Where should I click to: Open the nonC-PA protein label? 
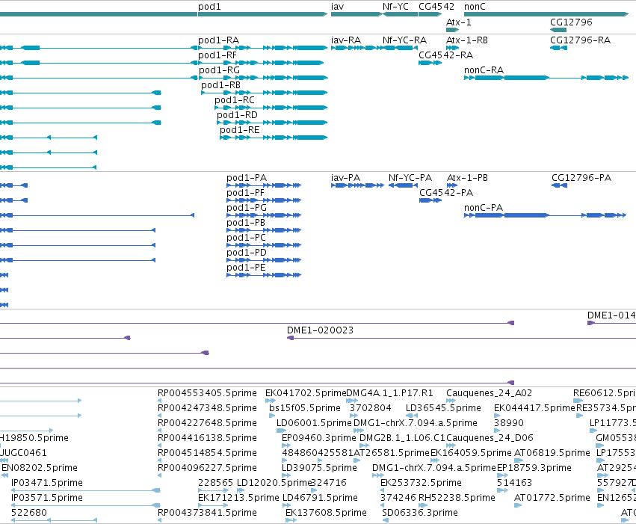point(484,208)
